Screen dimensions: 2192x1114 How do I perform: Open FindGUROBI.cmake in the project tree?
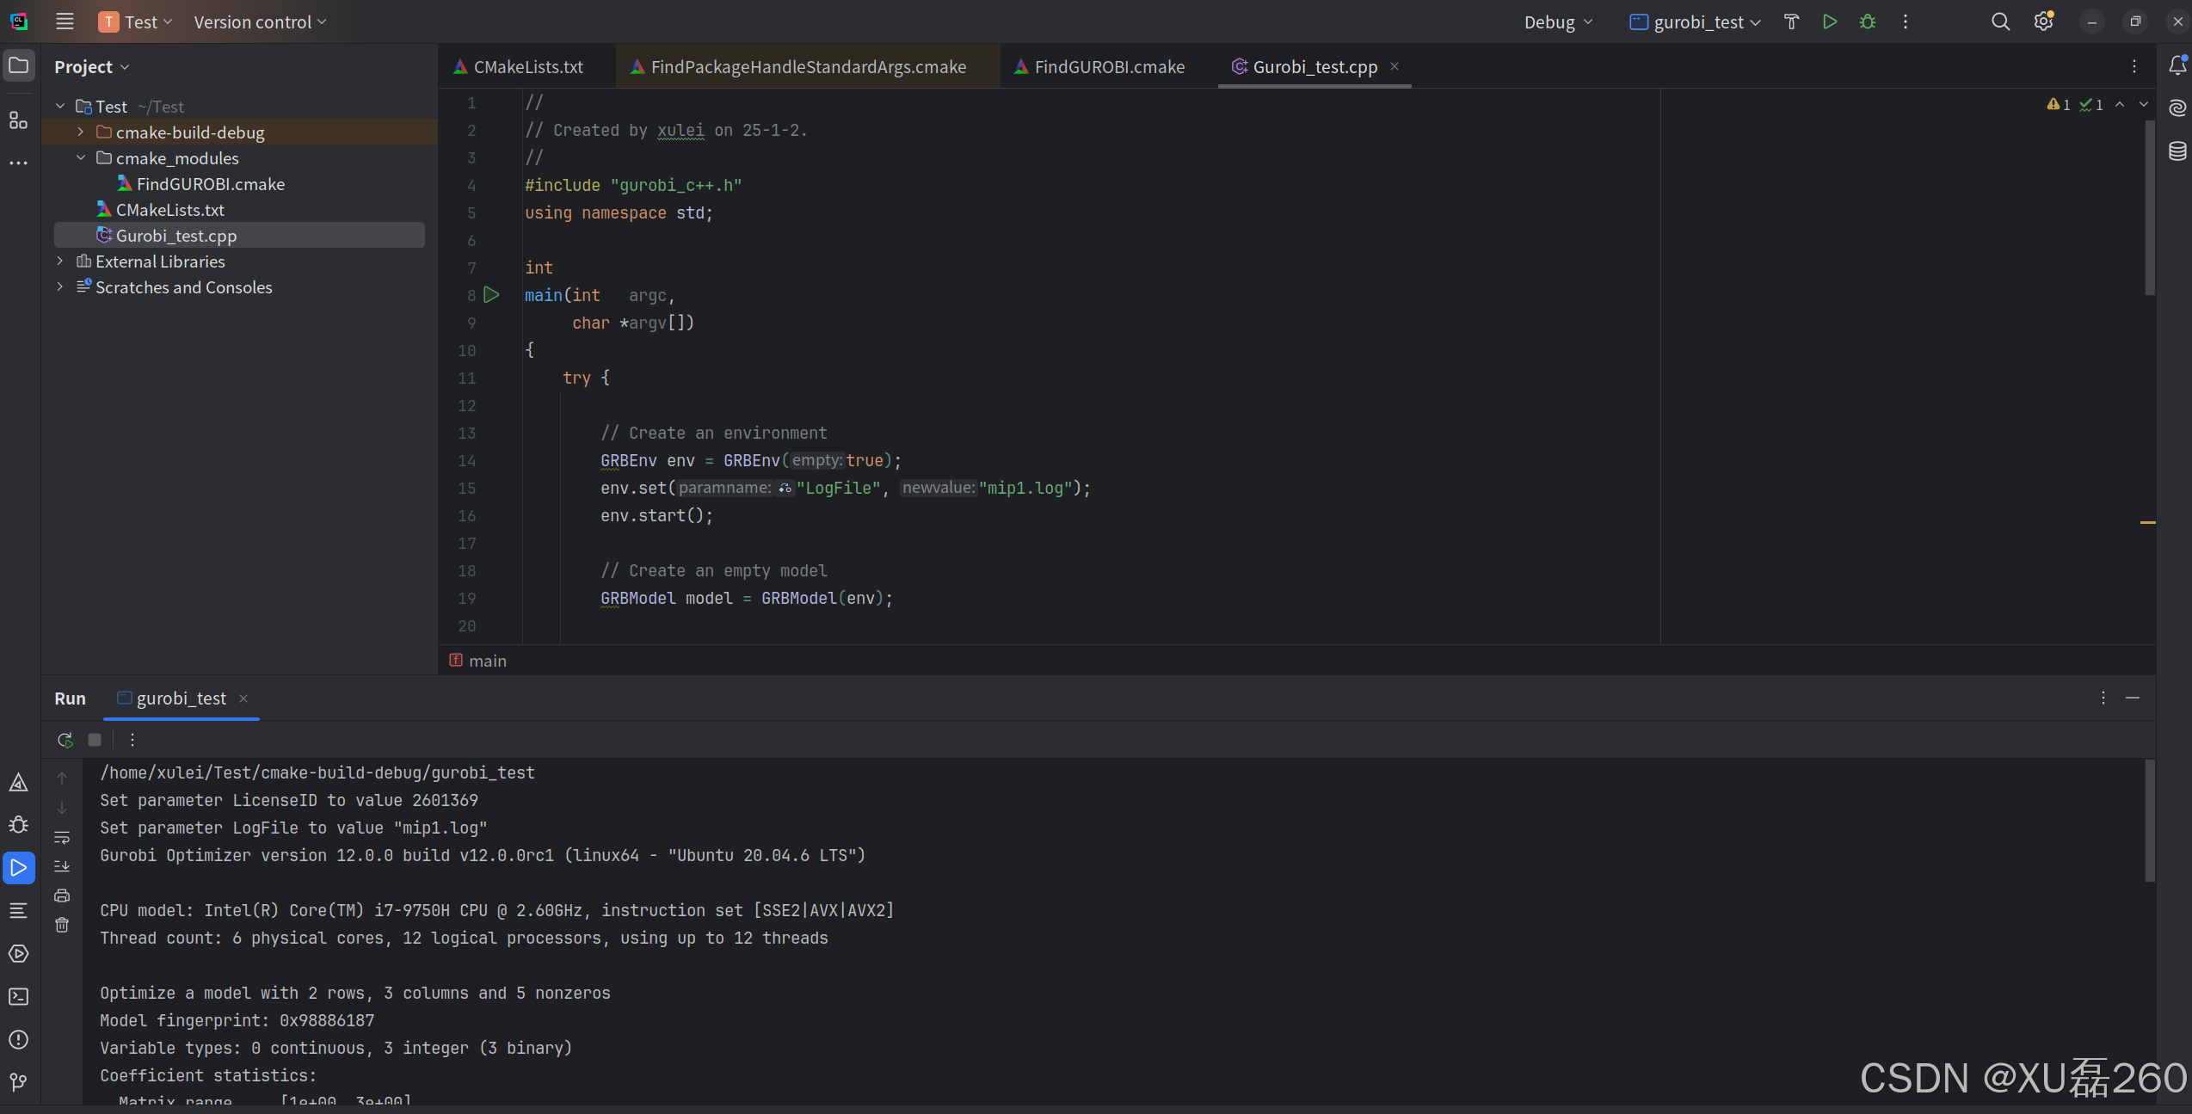coord(210,184)
